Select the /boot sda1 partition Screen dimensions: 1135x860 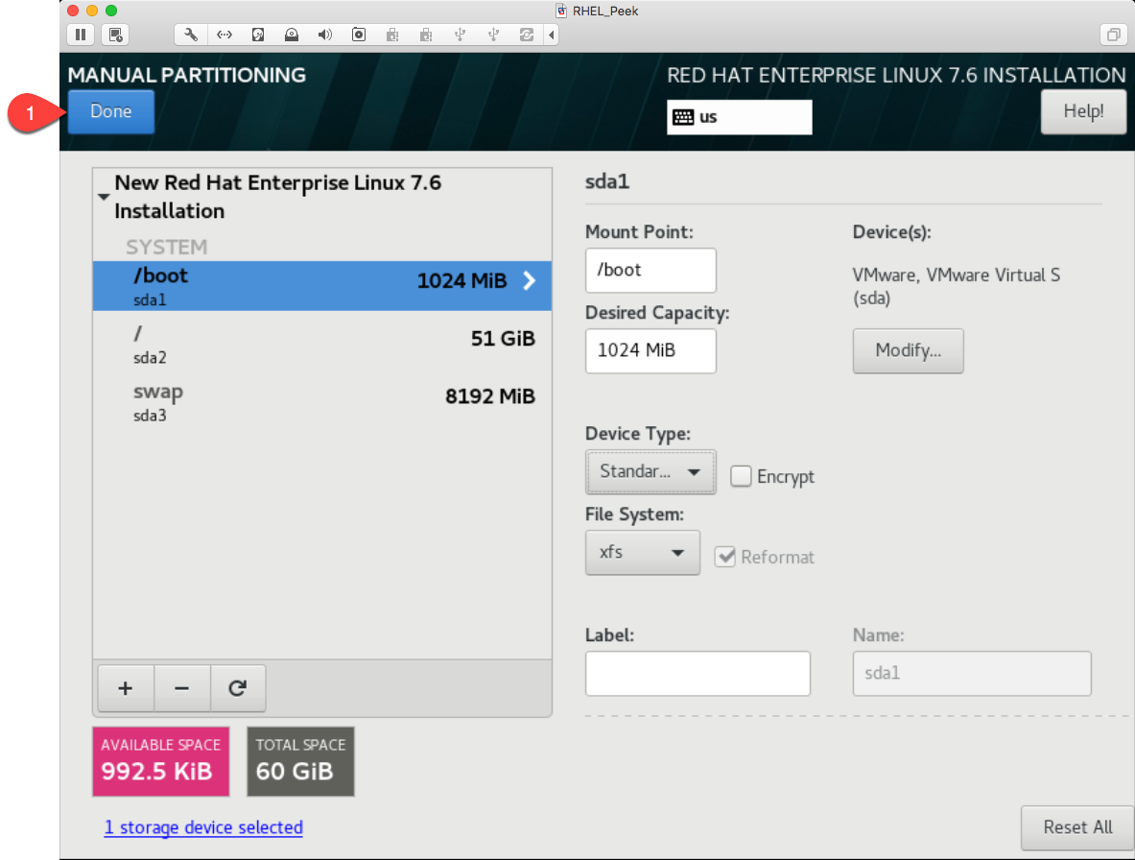point(322,286)
